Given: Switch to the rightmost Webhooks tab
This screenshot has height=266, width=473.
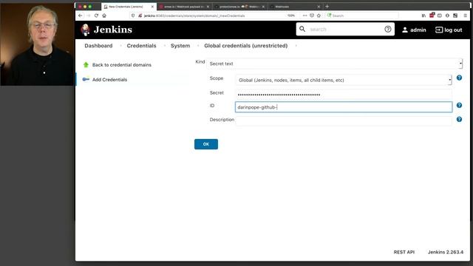Looking at the screenshot, I should (x=295, y=7).
